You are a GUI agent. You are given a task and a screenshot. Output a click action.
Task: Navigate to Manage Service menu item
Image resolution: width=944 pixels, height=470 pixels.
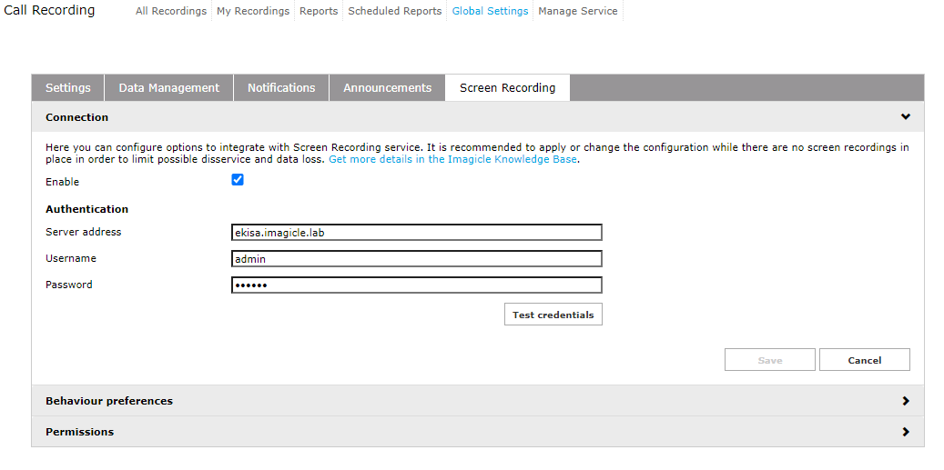pyautogui.click(x=577, y=12)
